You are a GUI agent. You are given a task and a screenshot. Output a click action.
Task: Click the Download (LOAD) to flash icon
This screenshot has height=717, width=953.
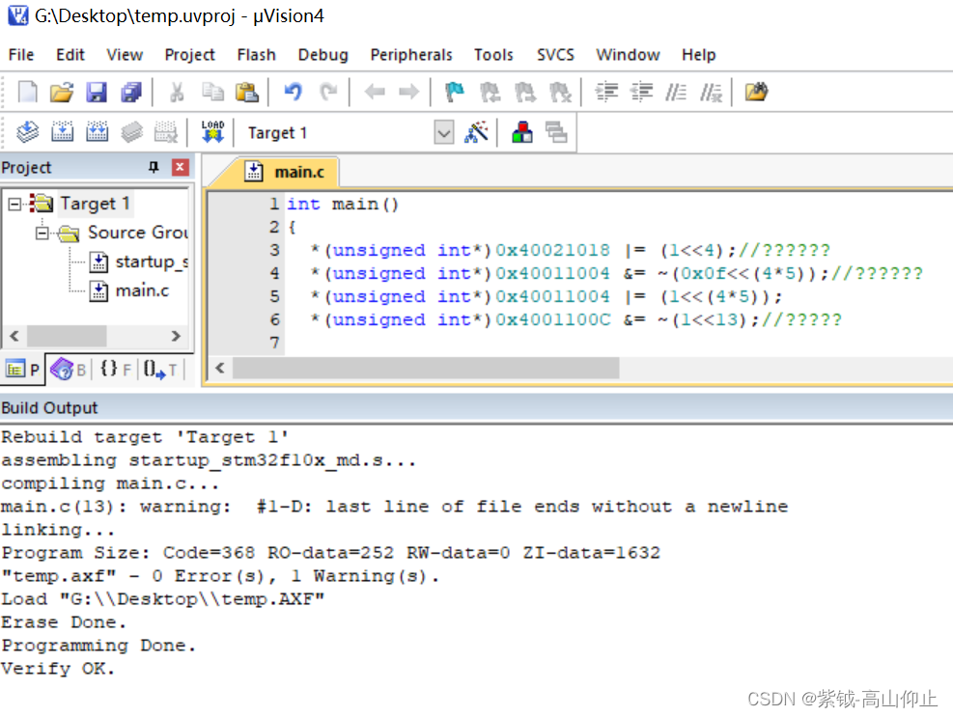coord(212,132)
